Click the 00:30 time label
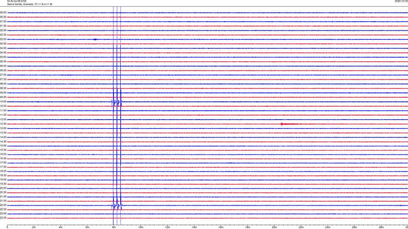The image size is (408, 229). 3,17
